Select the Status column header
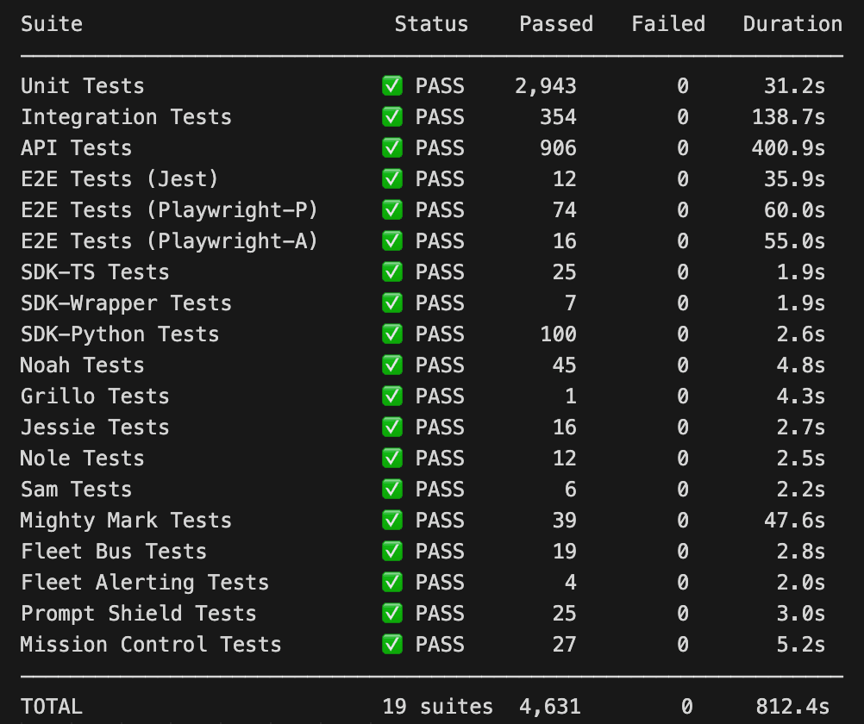This screenshot has width=864, height=724. click(x=431, y=24)
